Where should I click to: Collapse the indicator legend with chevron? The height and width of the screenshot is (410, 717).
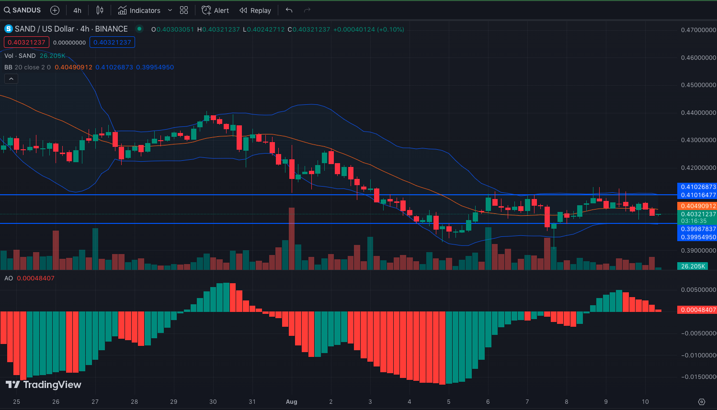tap(11, 79)
